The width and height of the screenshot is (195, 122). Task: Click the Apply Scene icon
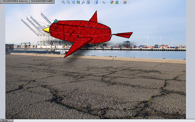click(117, 2)
